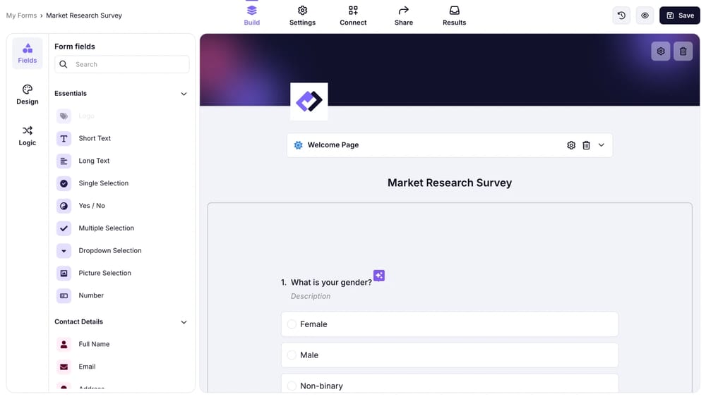
Task: Save the form
Action: [x=679, y=16]
